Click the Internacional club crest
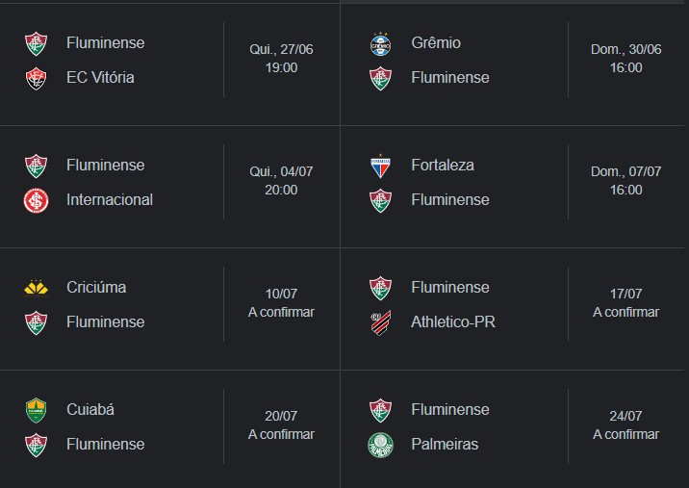Viewport: 689px width, 488px height. pyautogui.click(x=36, y=201)
